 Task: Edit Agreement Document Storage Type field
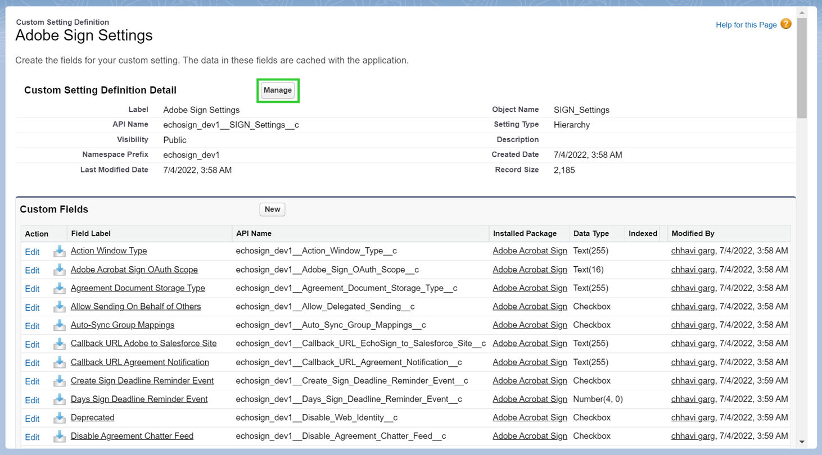coord(32,289)
